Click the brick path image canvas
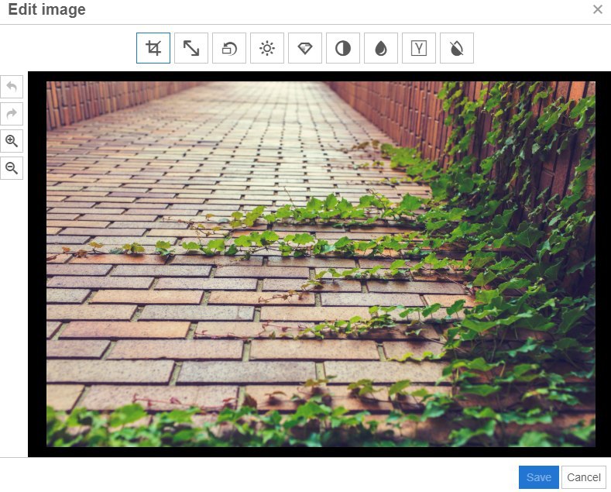The height and width of the screenshot is (492, 611). click(x=321, y=264)
